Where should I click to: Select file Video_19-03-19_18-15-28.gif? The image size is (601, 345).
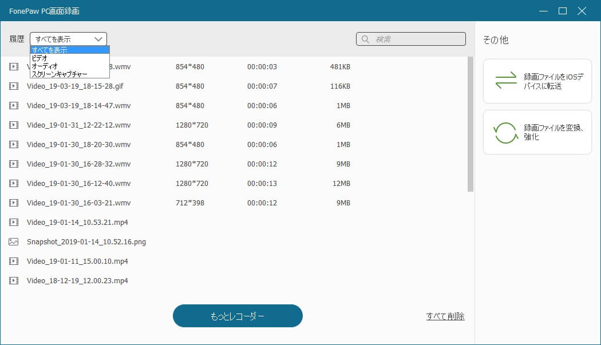click(x=75, y=86)
